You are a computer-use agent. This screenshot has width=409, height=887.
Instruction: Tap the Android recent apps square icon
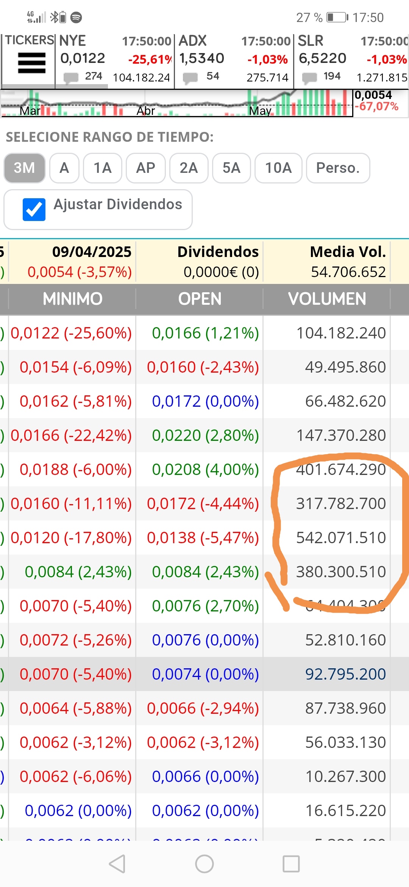[x=291, y=864]
